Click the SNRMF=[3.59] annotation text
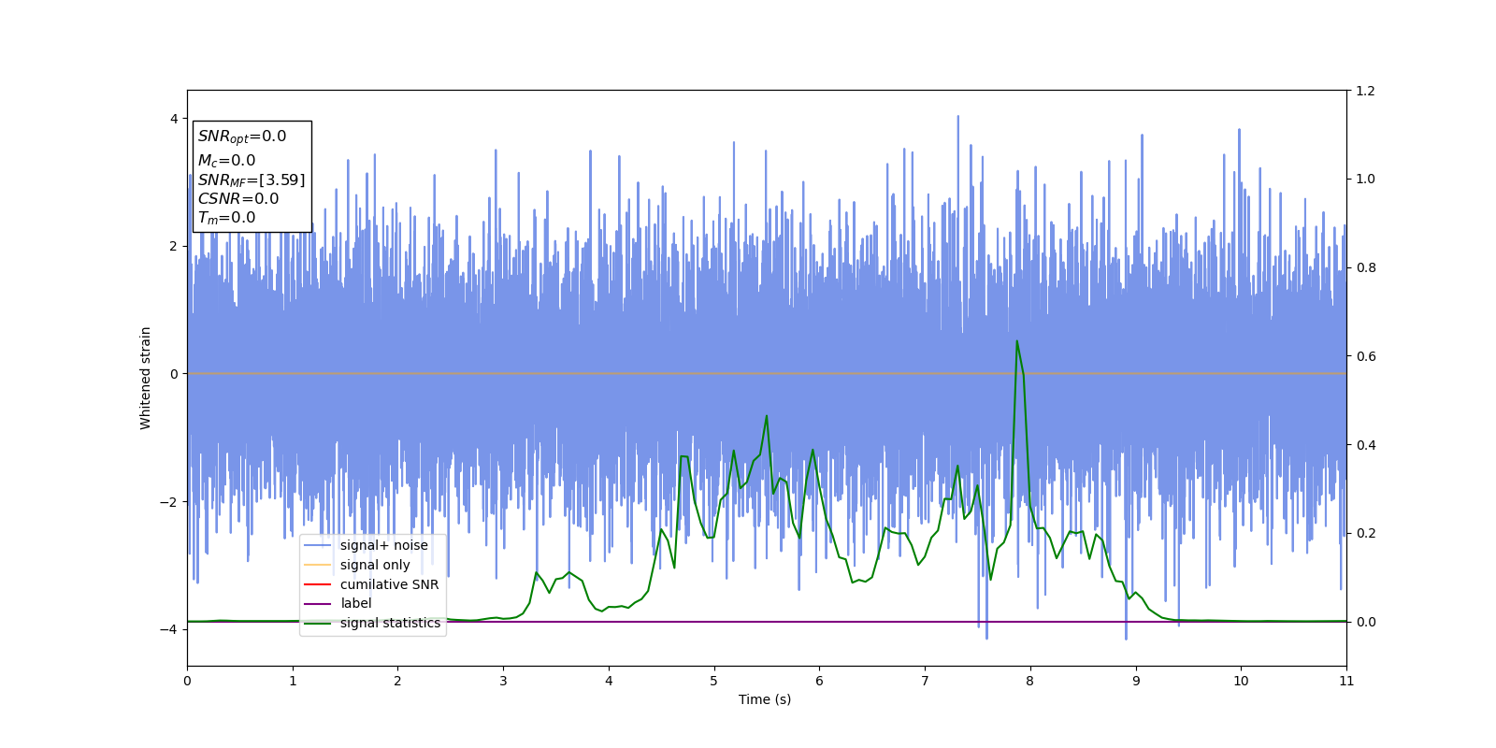Image resolution: width=1496 pixels, height=748 pixels. coord(252,180)
